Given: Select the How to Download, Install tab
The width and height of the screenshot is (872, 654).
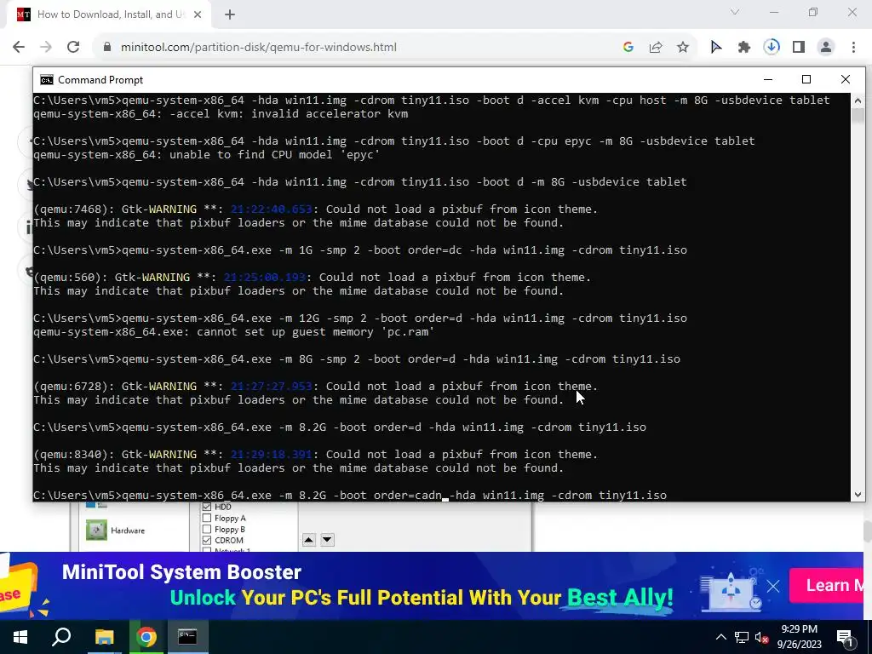Looking at the screenshot, I should (x=109, y=15).
